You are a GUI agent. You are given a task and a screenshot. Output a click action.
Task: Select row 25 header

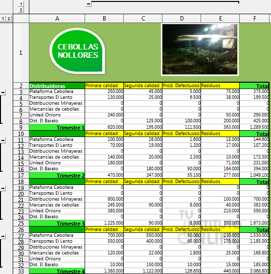(21, 223)
